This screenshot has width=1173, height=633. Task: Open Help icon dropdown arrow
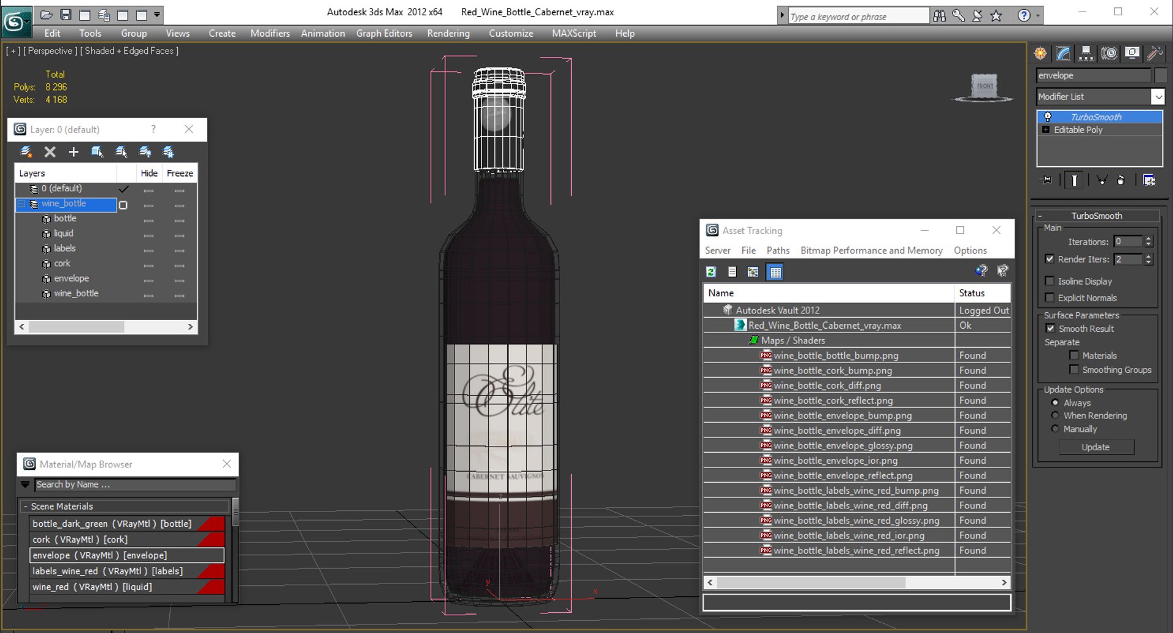tap(1037, 16)
